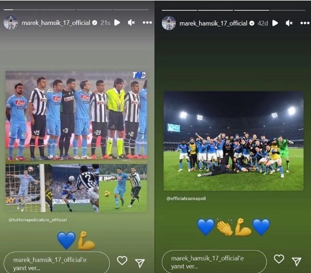The width and height of the screenshot is (311, 273).
Task: Jump to second segment of left story progress bar
Action: (x=58, y=9)
